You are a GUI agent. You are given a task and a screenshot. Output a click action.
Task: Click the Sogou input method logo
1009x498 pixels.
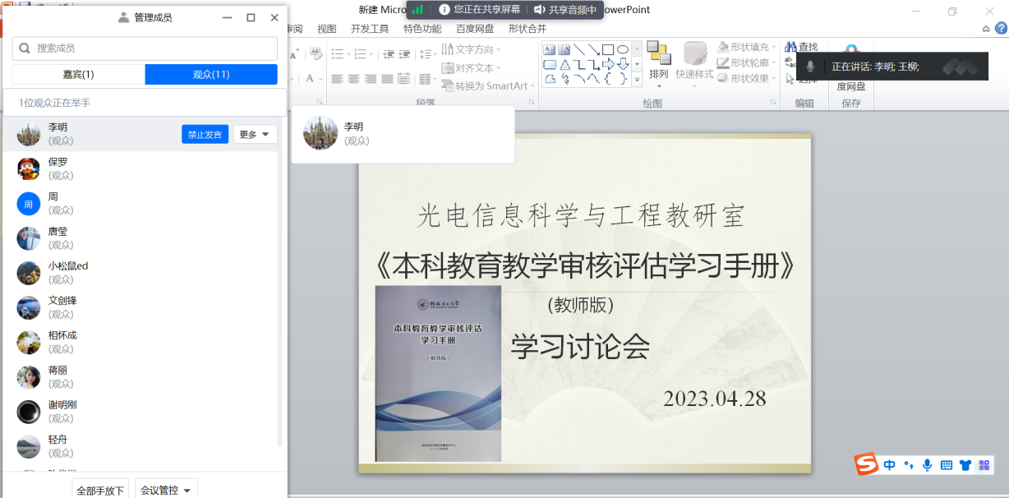click(x=866, y=465)
